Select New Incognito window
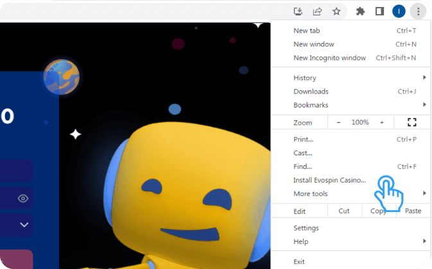 tap(329, 58)
